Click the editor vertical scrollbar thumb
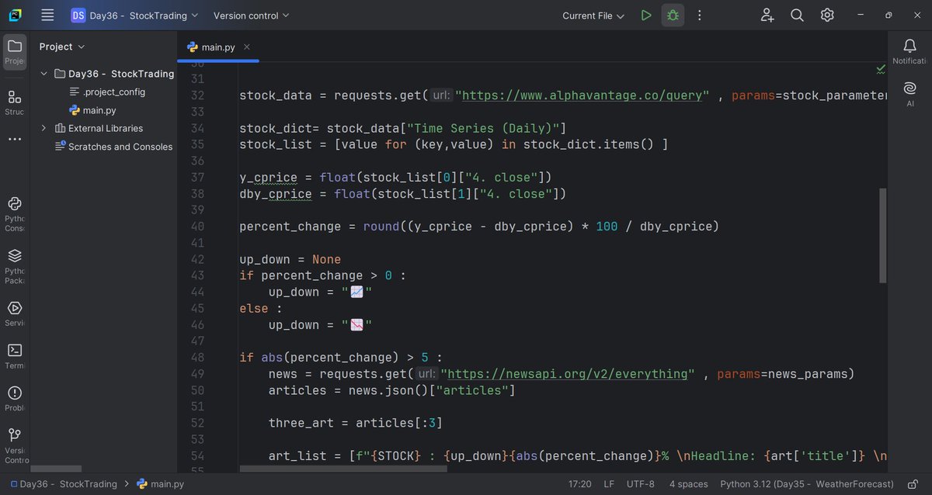This screenshot has height=495, width=932. click(882, 235)
